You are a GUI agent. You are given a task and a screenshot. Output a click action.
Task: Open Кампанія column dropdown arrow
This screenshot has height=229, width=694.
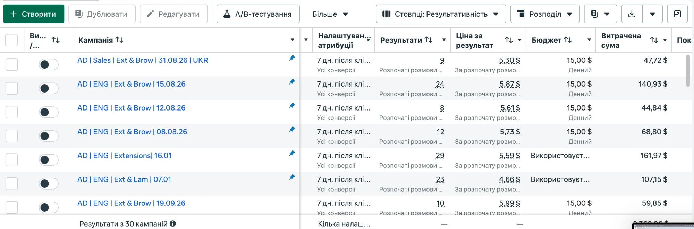(292, 40)
